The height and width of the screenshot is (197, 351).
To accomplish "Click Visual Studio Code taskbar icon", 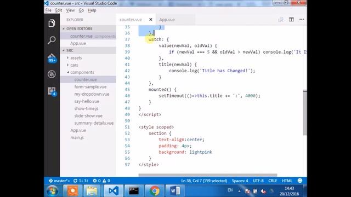I will tap(114, 191).
